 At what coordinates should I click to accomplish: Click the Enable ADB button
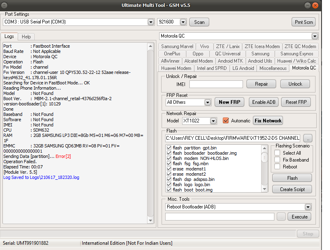(264, 102)
